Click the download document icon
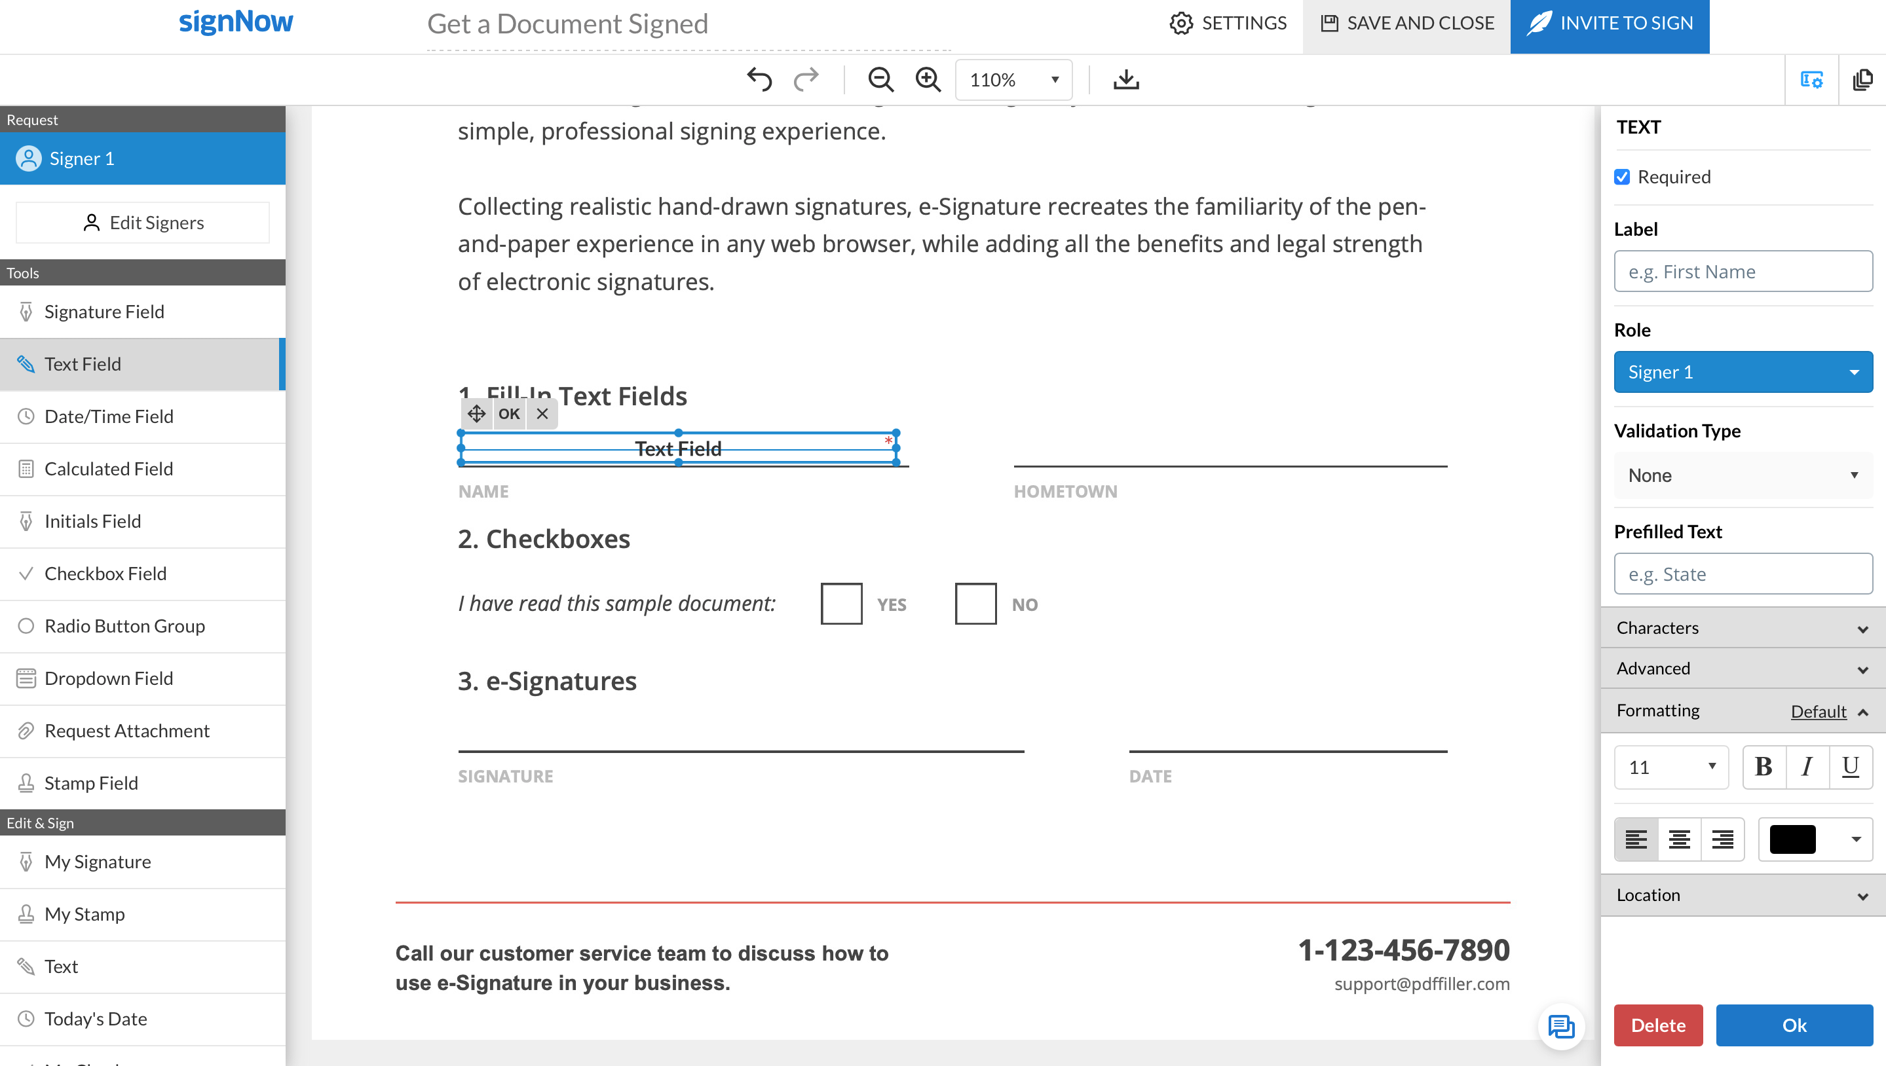1886x1066 pixels. coord(1125,79)
